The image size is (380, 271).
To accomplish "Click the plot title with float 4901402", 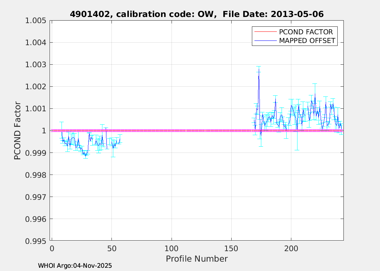I will pyautogui.click(x=197, y=14).
